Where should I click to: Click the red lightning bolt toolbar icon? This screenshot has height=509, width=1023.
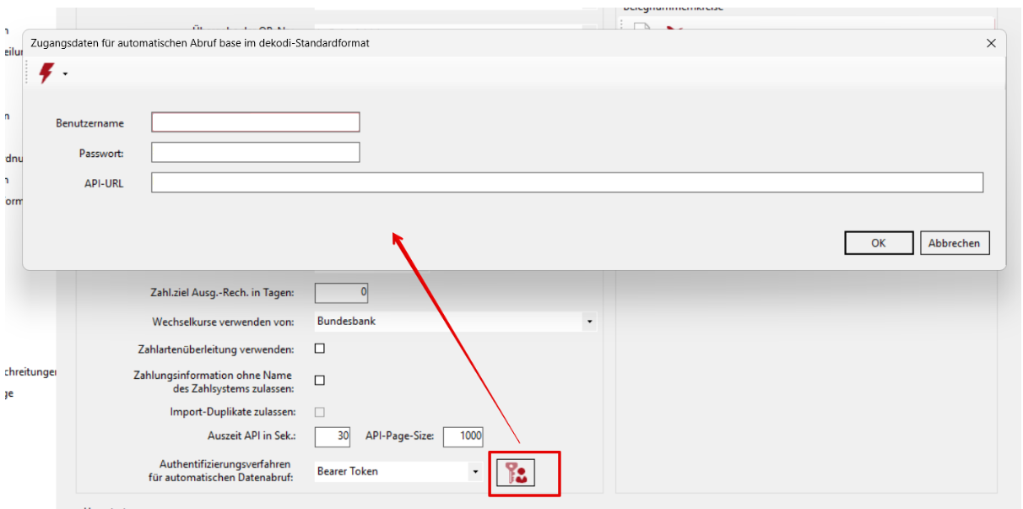46,74
